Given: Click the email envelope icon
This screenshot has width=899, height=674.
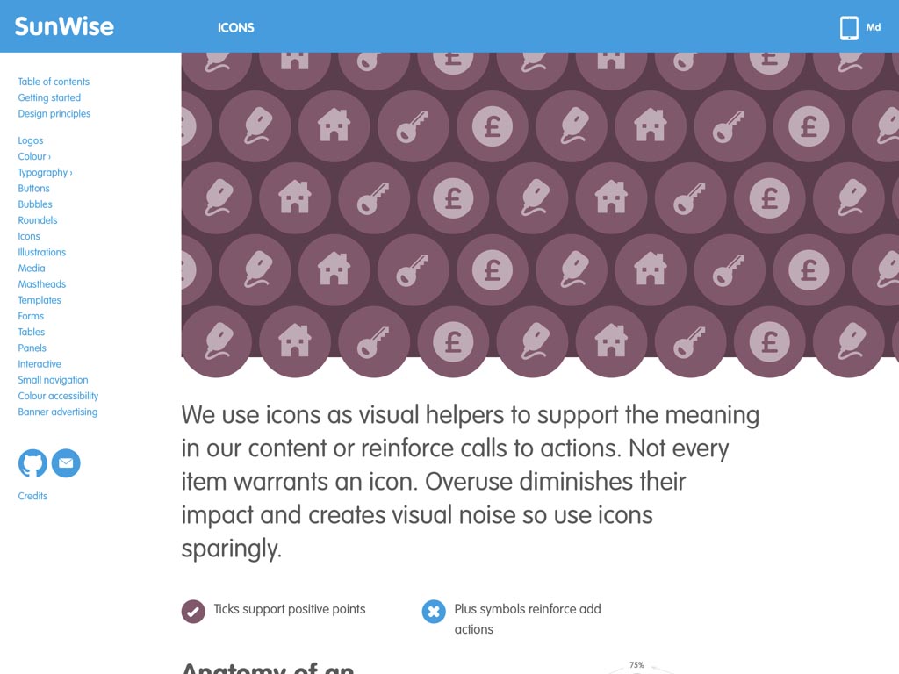Looking at the screenshot, I should (x=66, y=463).
